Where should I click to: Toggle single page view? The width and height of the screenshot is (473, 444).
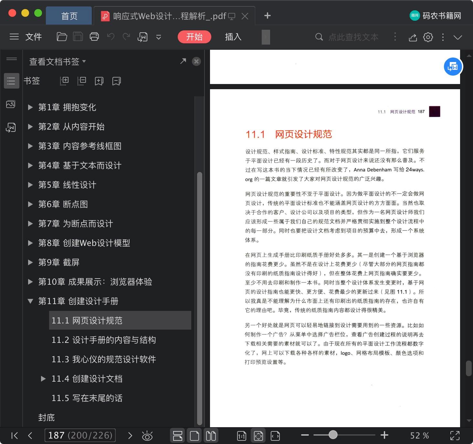(x=194, y=436)
